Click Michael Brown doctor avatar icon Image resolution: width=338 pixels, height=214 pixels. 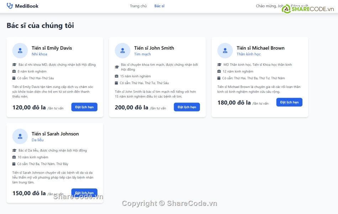pos(225,51)
